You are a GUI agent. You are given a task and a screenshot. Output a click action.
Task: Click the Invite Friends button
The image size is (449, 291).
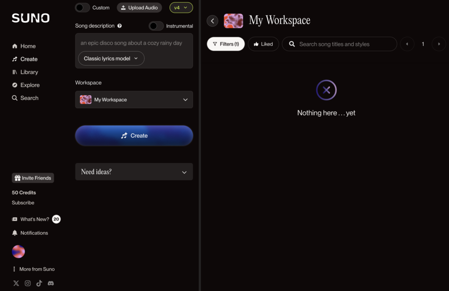(33, 178)
